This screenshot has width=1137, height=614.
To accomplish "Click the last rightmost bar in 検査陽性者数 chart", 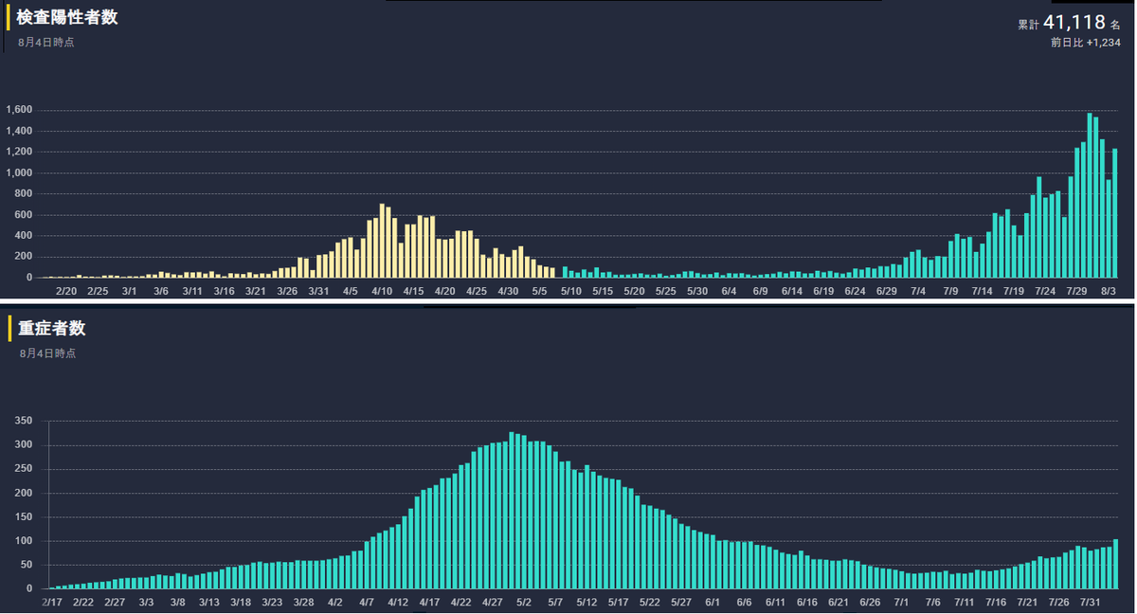I will tap(1115, 213).
